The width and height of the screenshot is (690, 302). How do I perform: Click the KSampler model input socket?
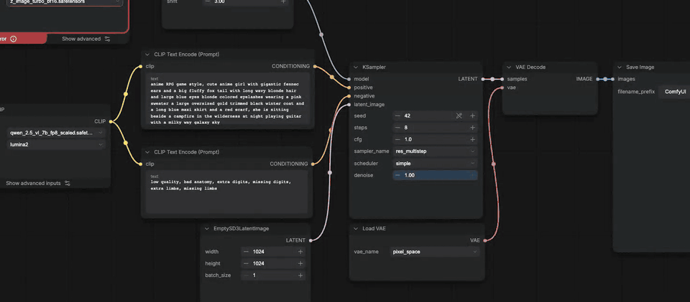coord(349,79)
